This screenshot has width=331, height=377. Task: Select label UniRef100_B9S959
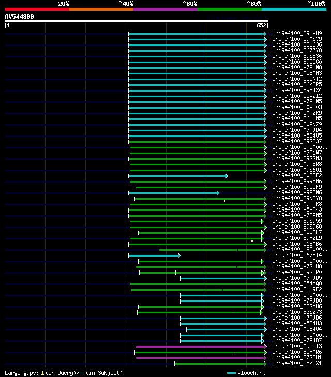click(x=297, y=221)
